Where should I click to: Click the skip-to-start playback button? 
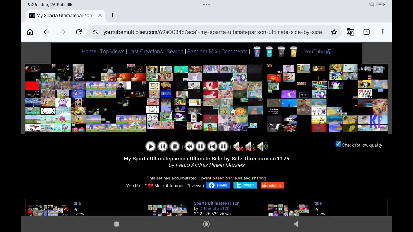[212, 147]
